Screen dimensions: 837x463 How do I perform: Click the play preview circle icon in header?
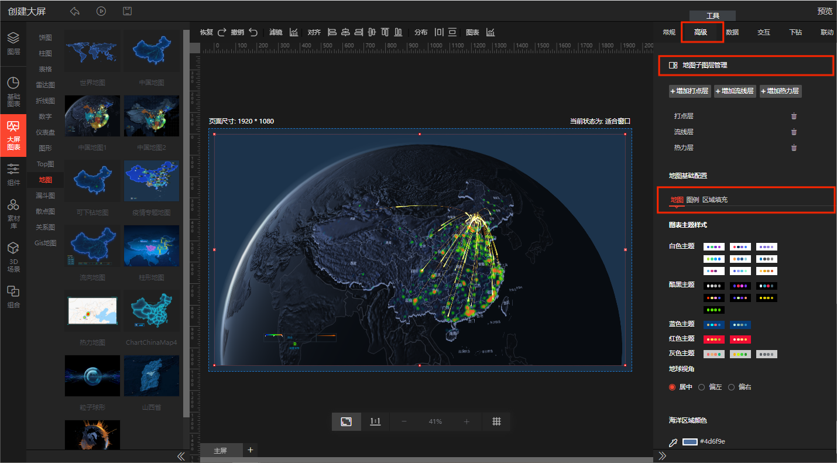coord(101,11)
